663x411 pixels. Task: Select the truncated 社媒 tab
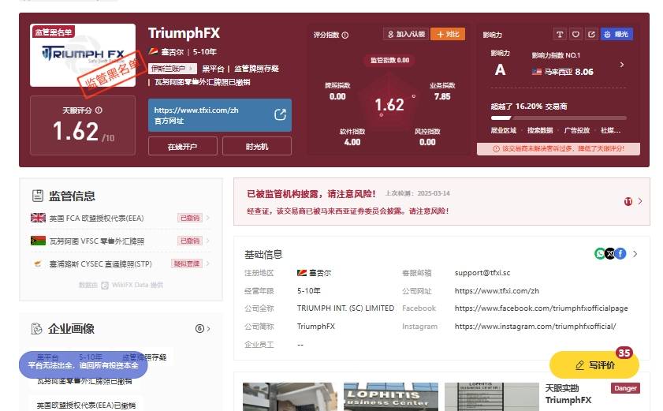pos(610,130)
